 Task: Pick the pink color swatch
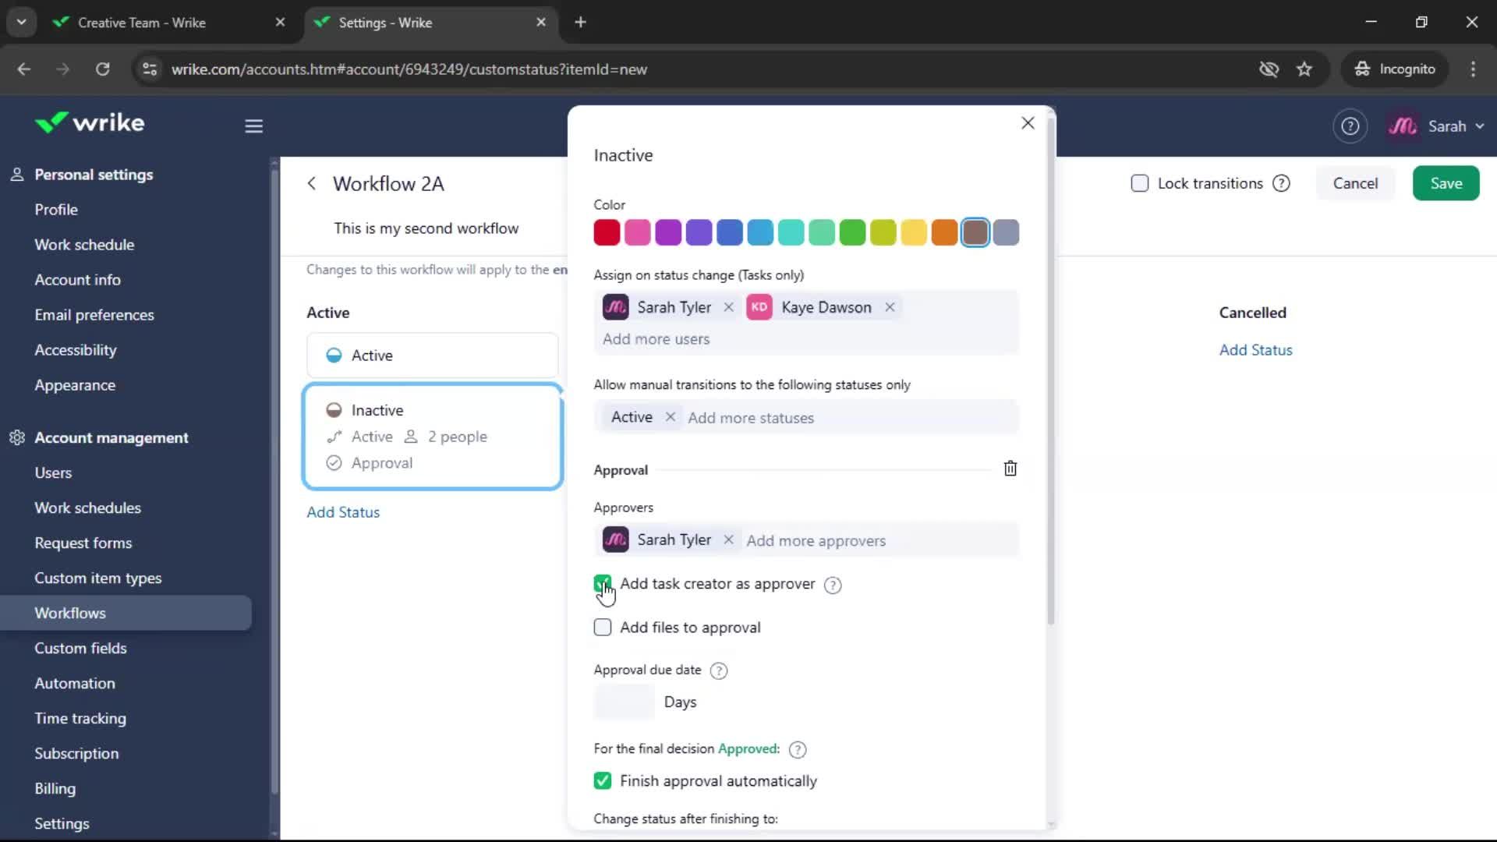click(637, 232)
